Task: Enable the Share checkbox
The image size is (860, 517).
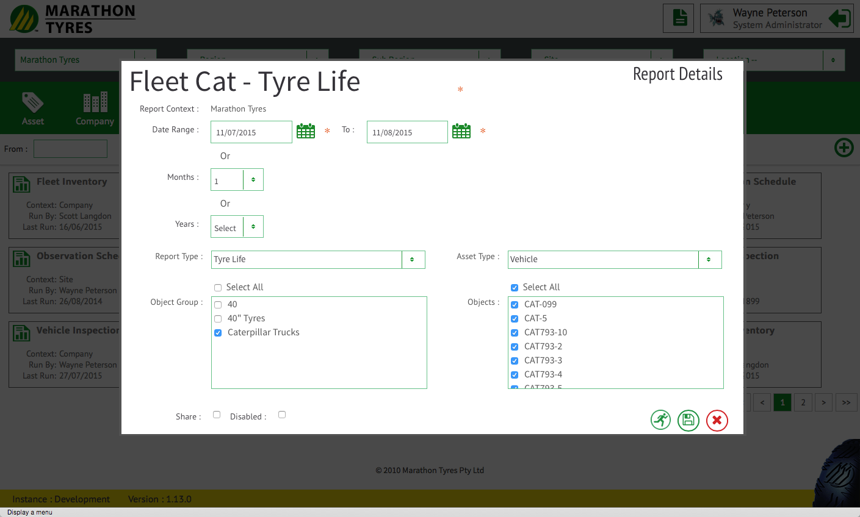Action: coord(217,415)
